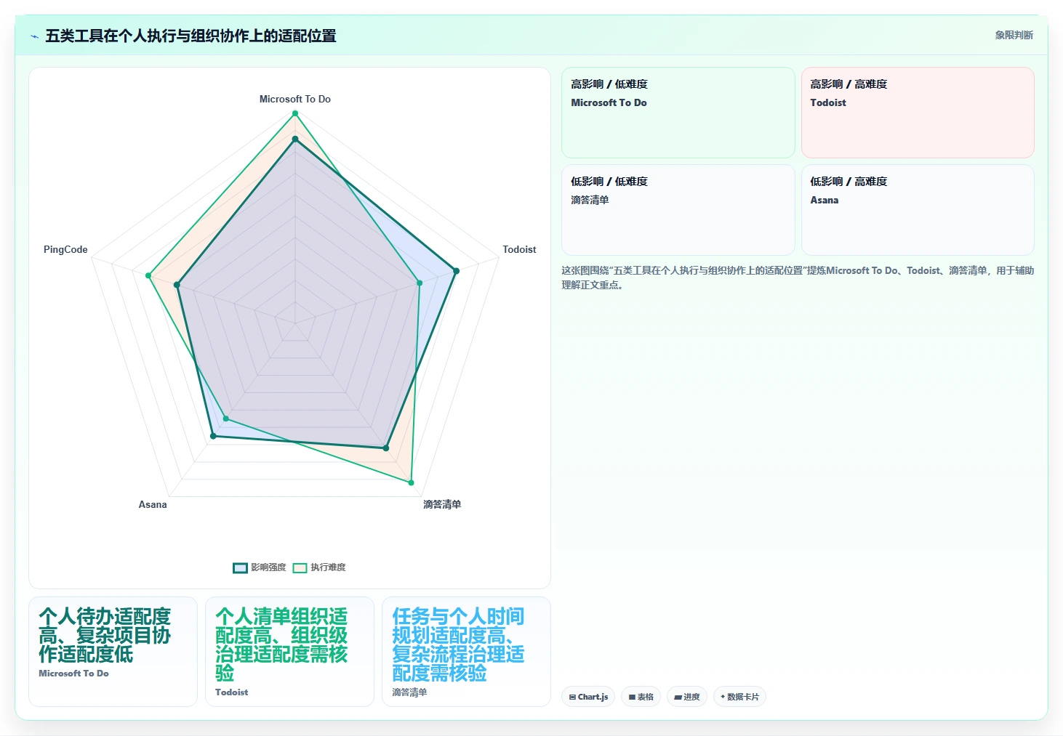The width and height of the screenshot is (1063, 736).
Task: Click the light-green 执行难度 point on Todoist axis
Action: pyautogui.click(x=420, y=283)
